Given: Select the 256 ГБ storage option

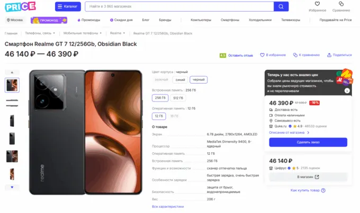Looking at the screenshot, I should pos(159,98).
